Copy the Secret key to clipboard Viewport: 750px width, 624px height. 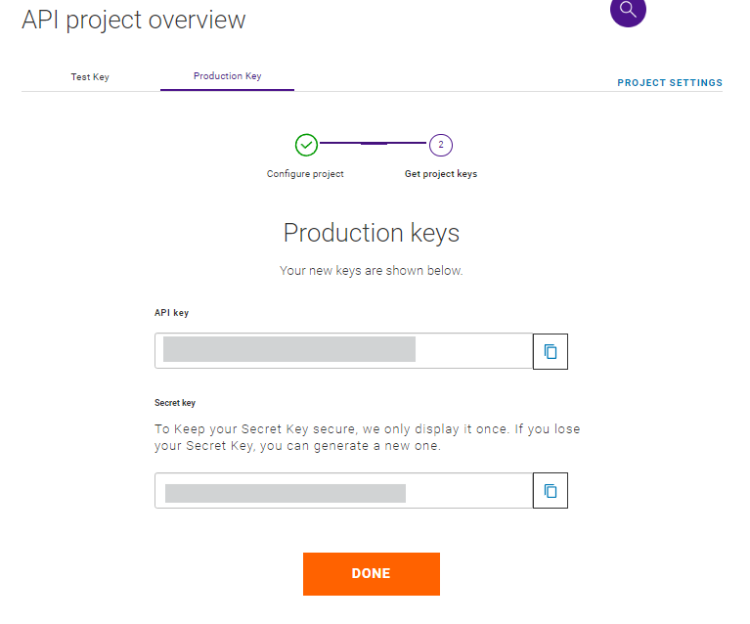pos(551,491)
